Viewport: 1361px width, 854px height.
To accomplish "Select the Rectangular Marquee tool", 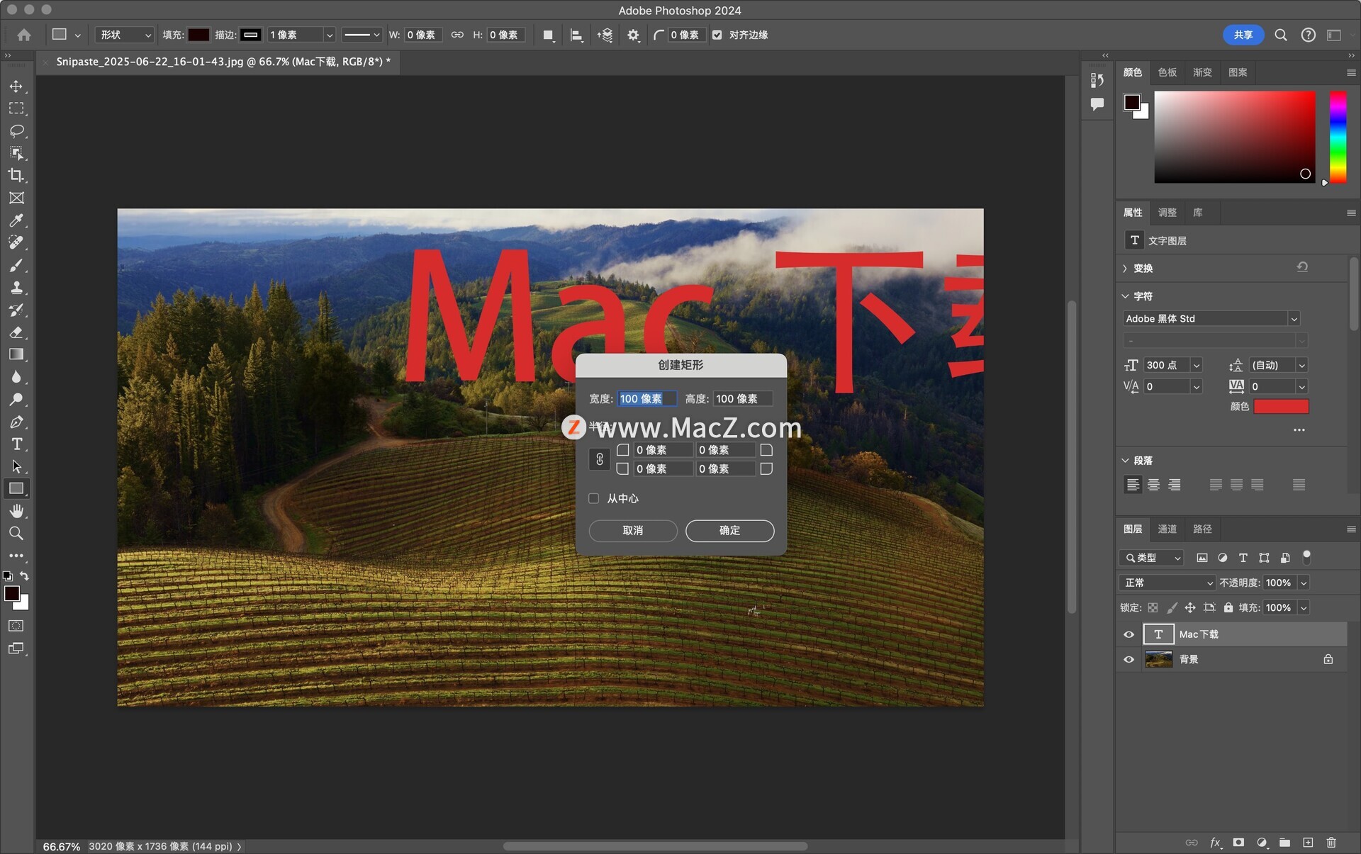I will tap(16, 108).
